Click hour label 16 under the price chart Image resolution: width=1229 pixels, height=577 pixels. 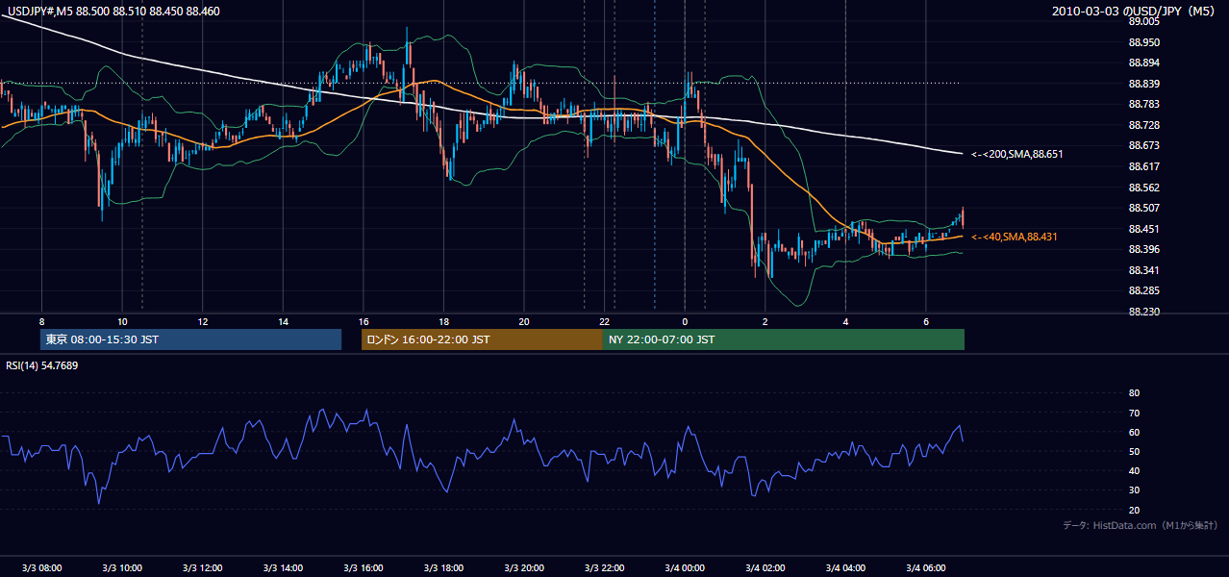364,321
